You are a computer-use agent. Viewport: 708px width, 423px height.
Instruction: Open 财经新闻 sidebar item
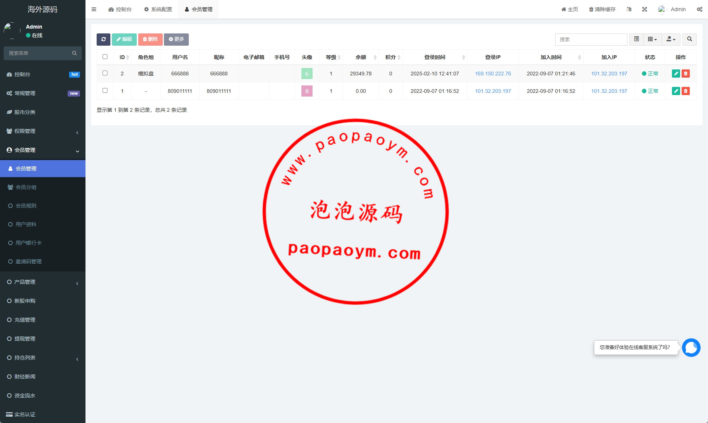tap(43, 377)
